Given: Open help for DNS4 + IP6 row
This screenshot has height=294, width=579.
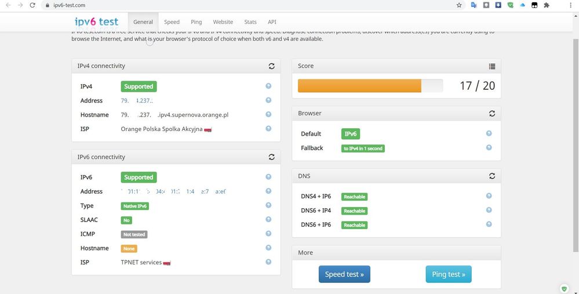Looking at the screenshot, I should tap(489, 197).
